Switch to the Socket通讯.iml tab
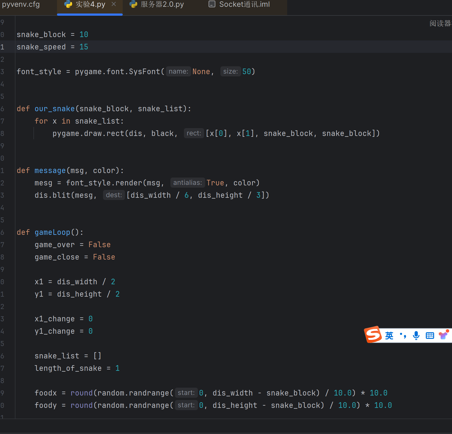Image resolution: width=452 pixels, height=434 pixels. click(244, 4)
